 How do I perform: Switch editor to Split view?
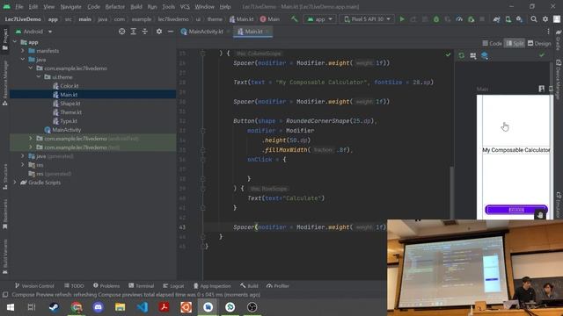515,43
